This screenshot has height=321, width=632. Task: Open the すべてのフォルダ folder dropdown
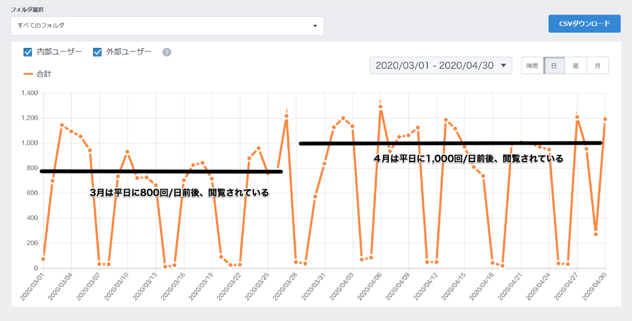click(167, 26)
